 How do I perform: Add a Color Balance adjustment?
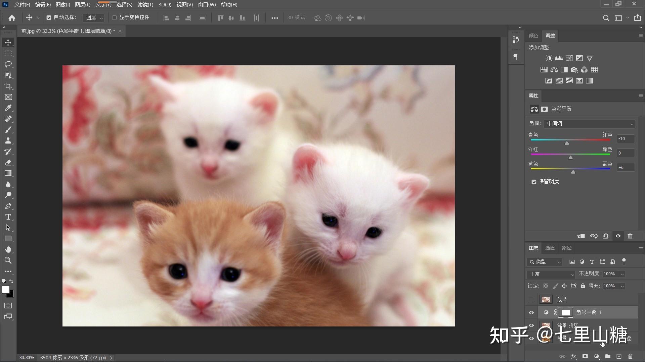coord(554,70)
